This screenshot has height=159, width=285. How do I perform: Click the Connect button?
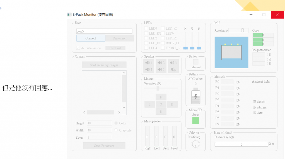(91, 38)
